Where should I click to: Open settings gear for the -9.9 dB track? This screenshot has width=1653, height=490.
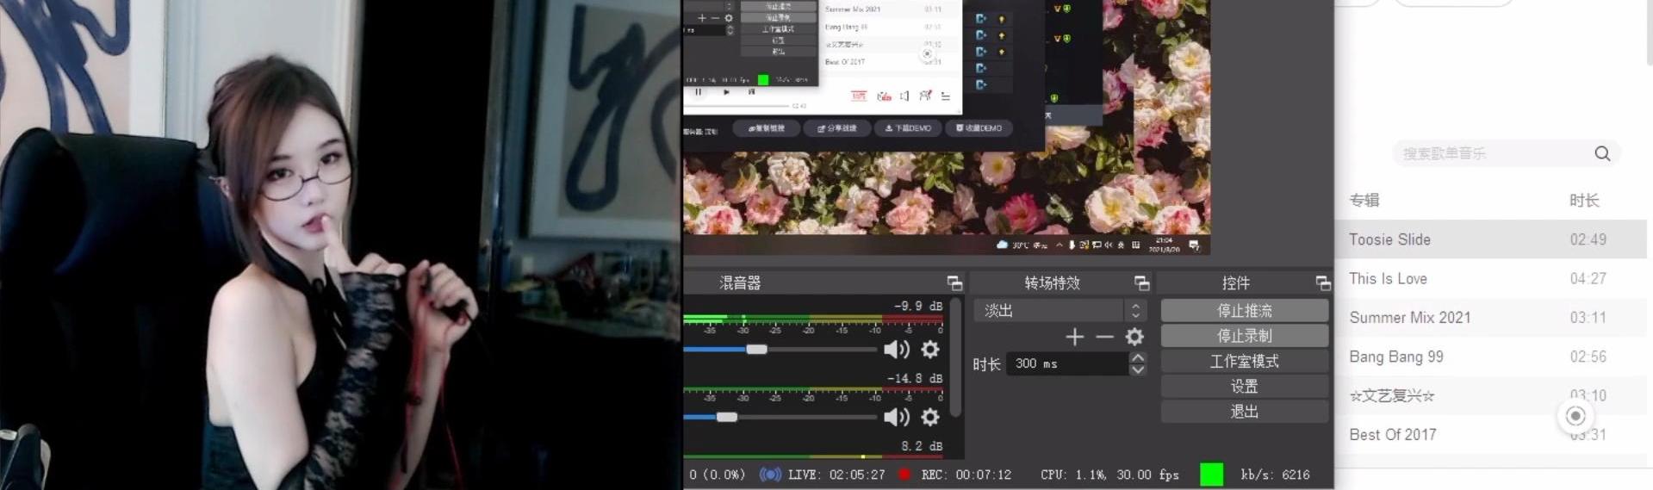[x=930, y=350]
